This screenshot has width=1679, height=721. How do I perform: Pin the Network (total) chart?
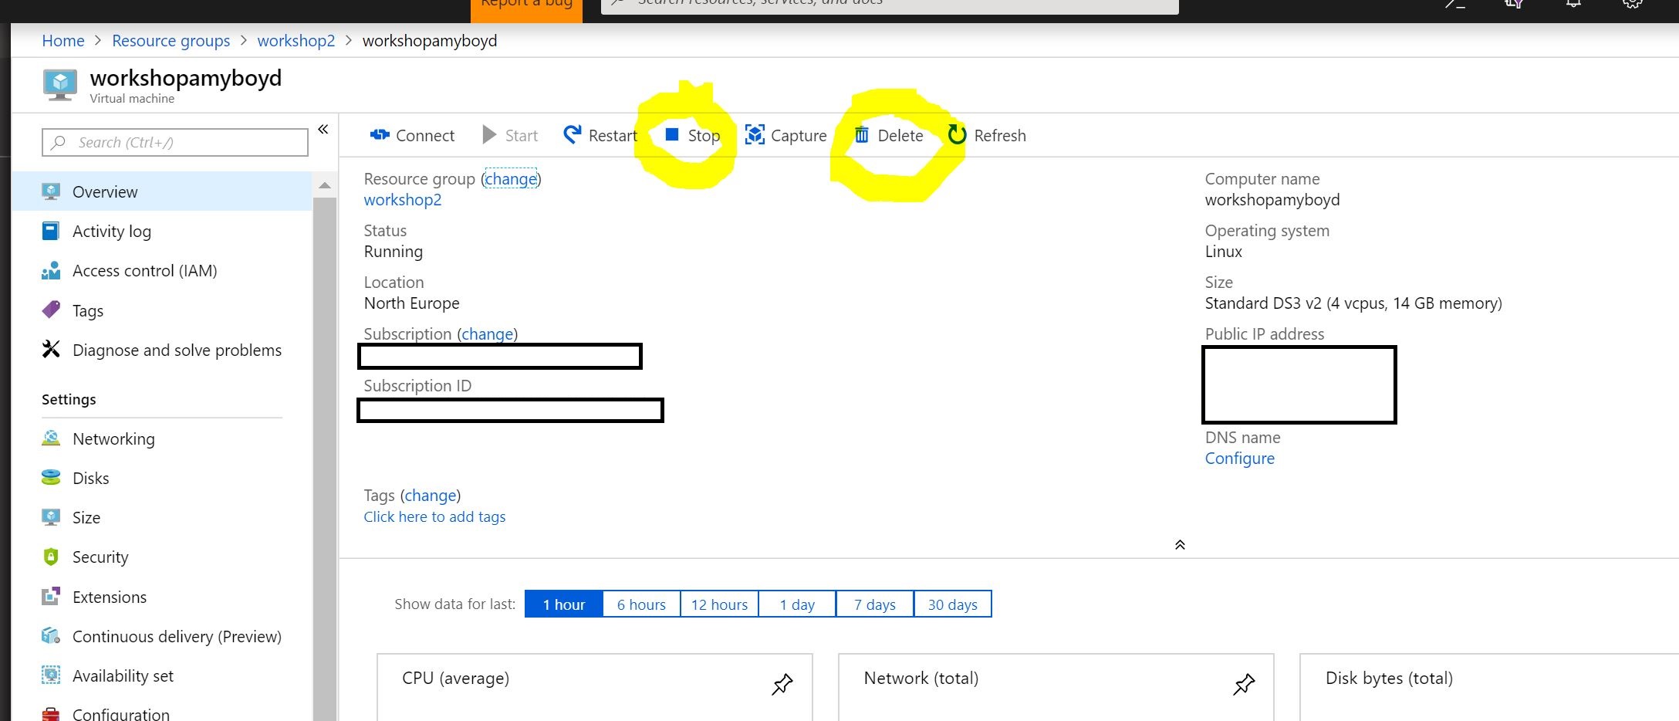click(1244, 684)
